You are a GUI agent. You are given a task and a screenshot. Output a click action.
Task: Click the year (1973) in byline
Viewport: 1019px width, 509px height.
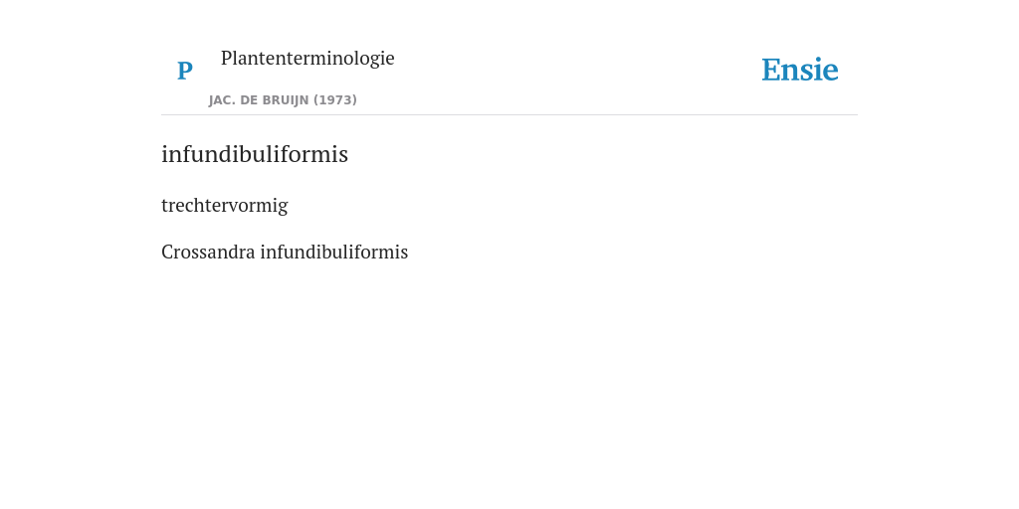click(335, 100)
